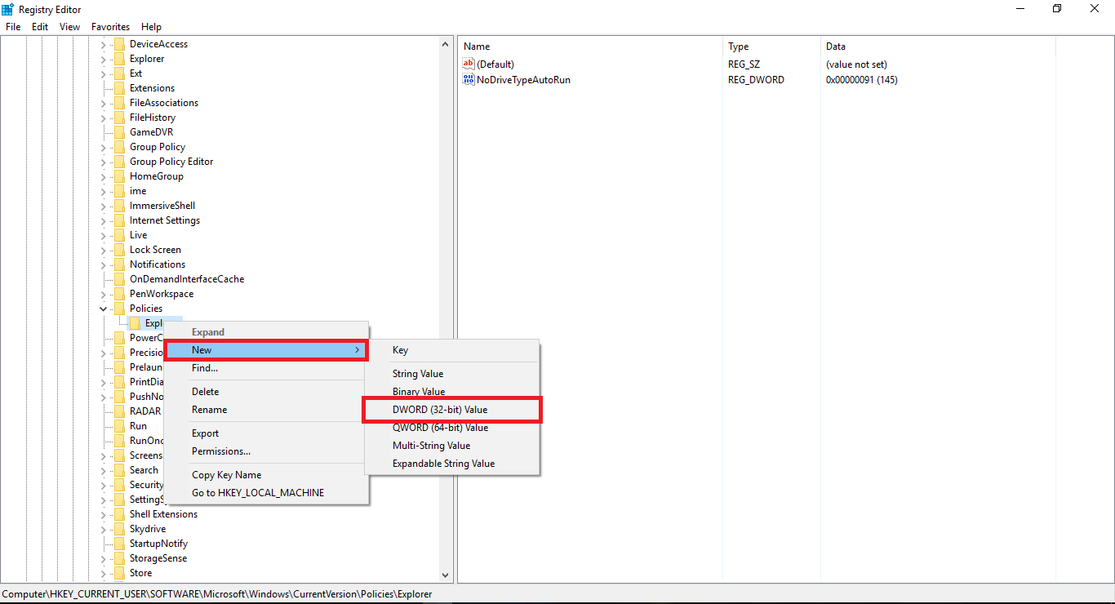The width and height of the screenshot is (1115, 604).
Task: Click the GameDVR key folder icon
Action: [x=119, y=131]
